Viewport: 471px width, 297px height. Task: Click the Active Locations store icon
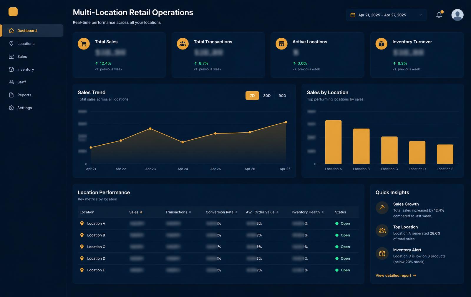281,44
